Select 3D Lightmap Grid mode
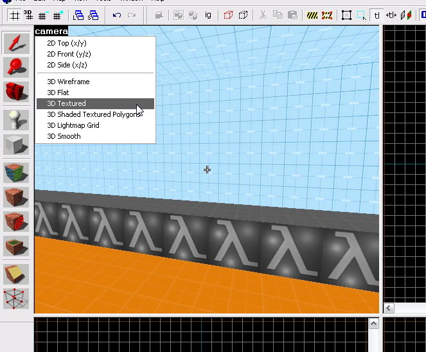Screen dimensions: 426x352 [95, 125]
